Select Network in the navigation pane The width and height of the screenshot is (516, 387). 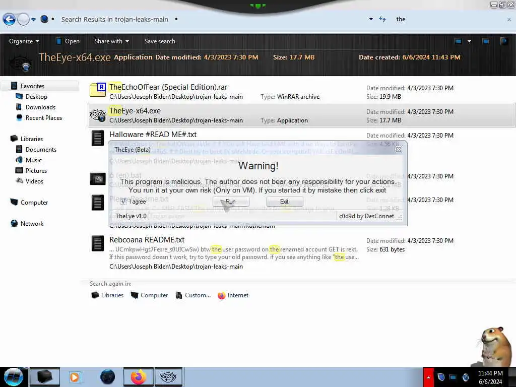point(32,223)
